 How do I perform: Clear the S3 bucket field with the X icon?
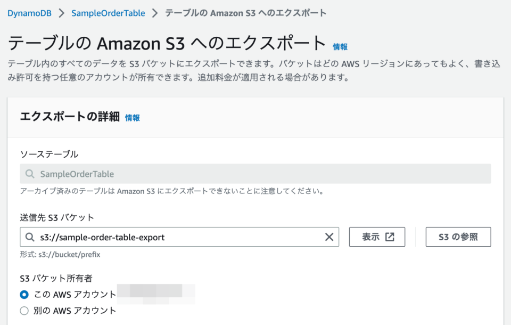pos(329,237)
